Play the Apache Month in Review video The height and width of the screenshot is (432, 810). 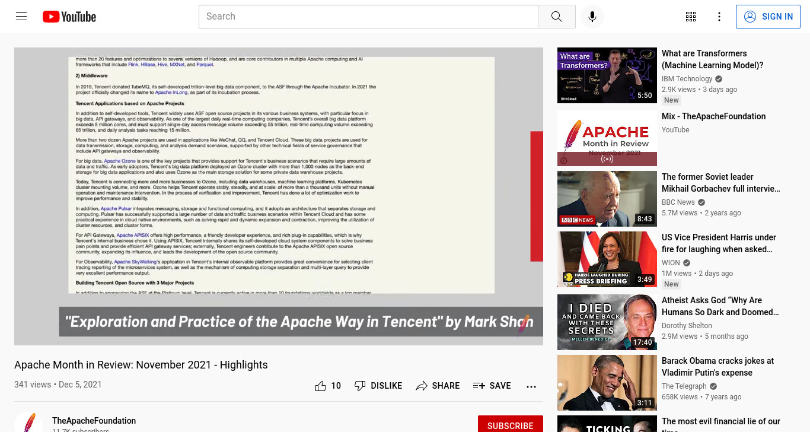[279, 196]
